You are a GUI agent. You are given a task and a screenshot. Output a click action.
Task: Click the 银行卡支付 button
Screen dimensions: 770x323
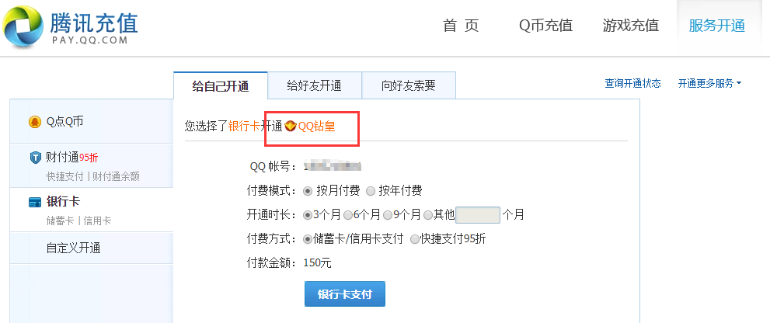(345, 294)
